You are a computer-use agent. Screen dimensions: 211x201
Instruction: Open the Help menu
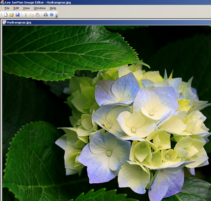pos(53,8)
